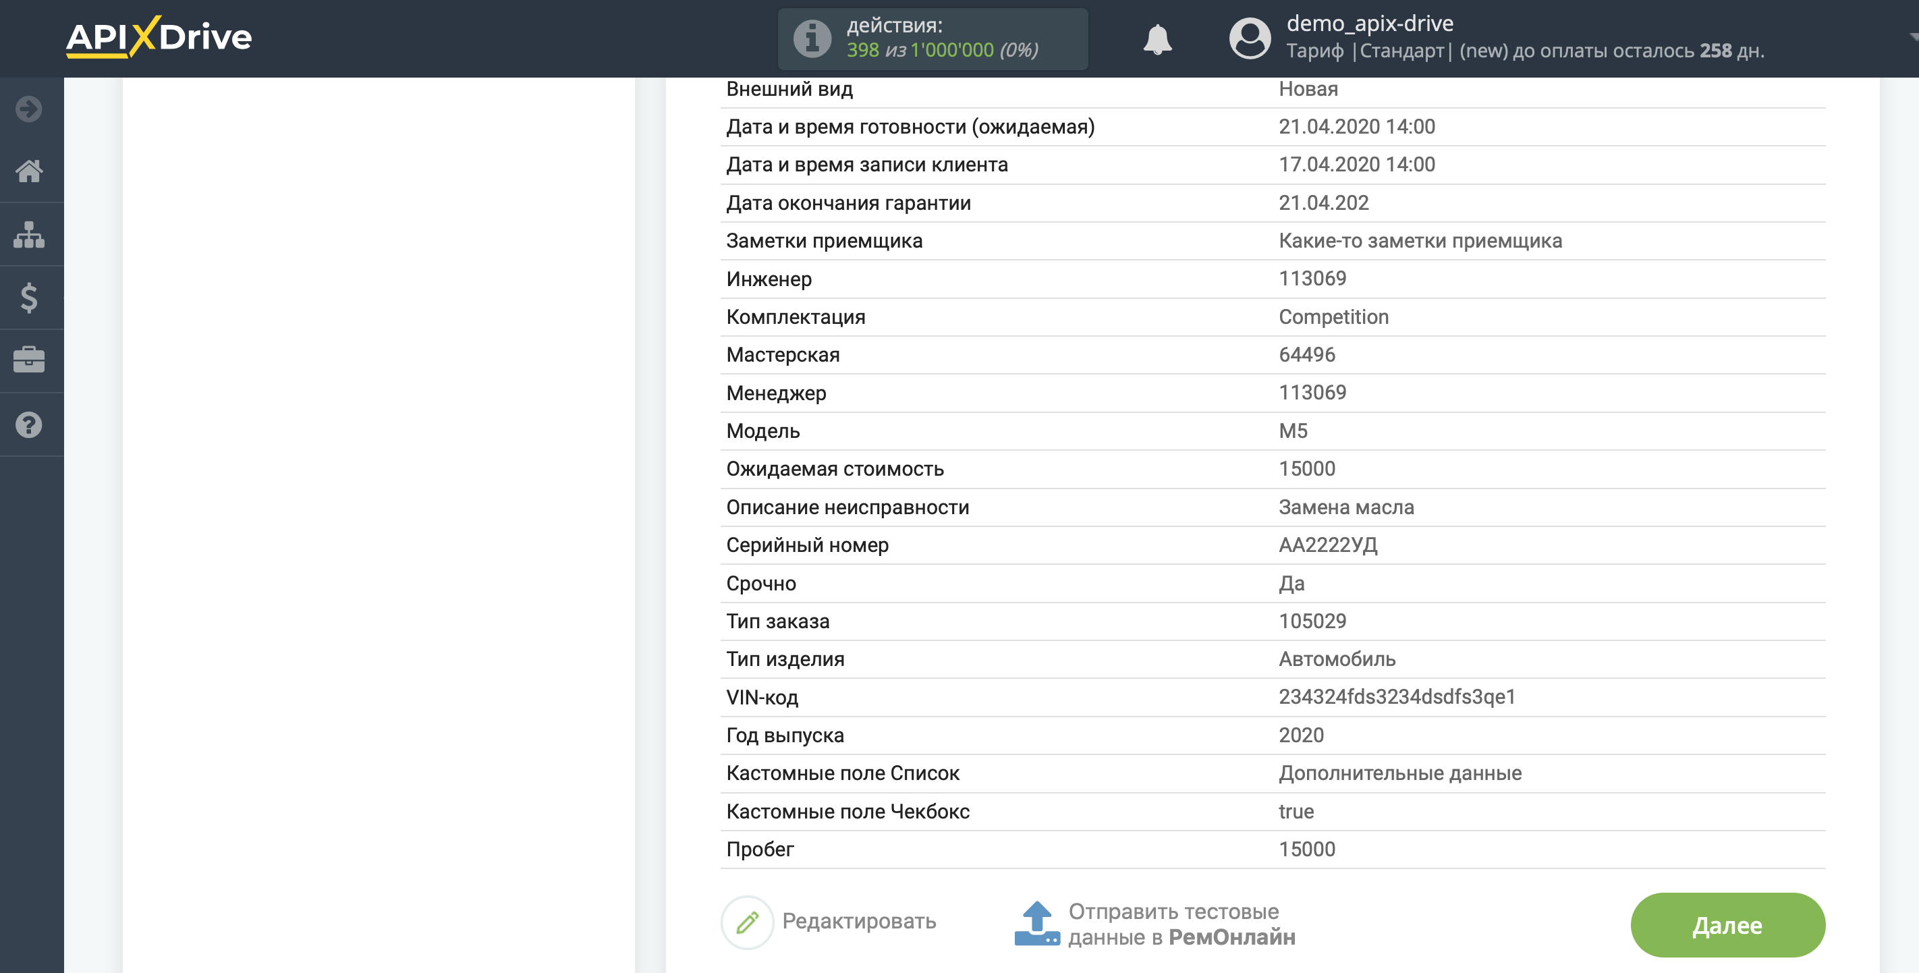
Task: Select the value 21.04.2020 14:00
Action: coord(1356,127)
